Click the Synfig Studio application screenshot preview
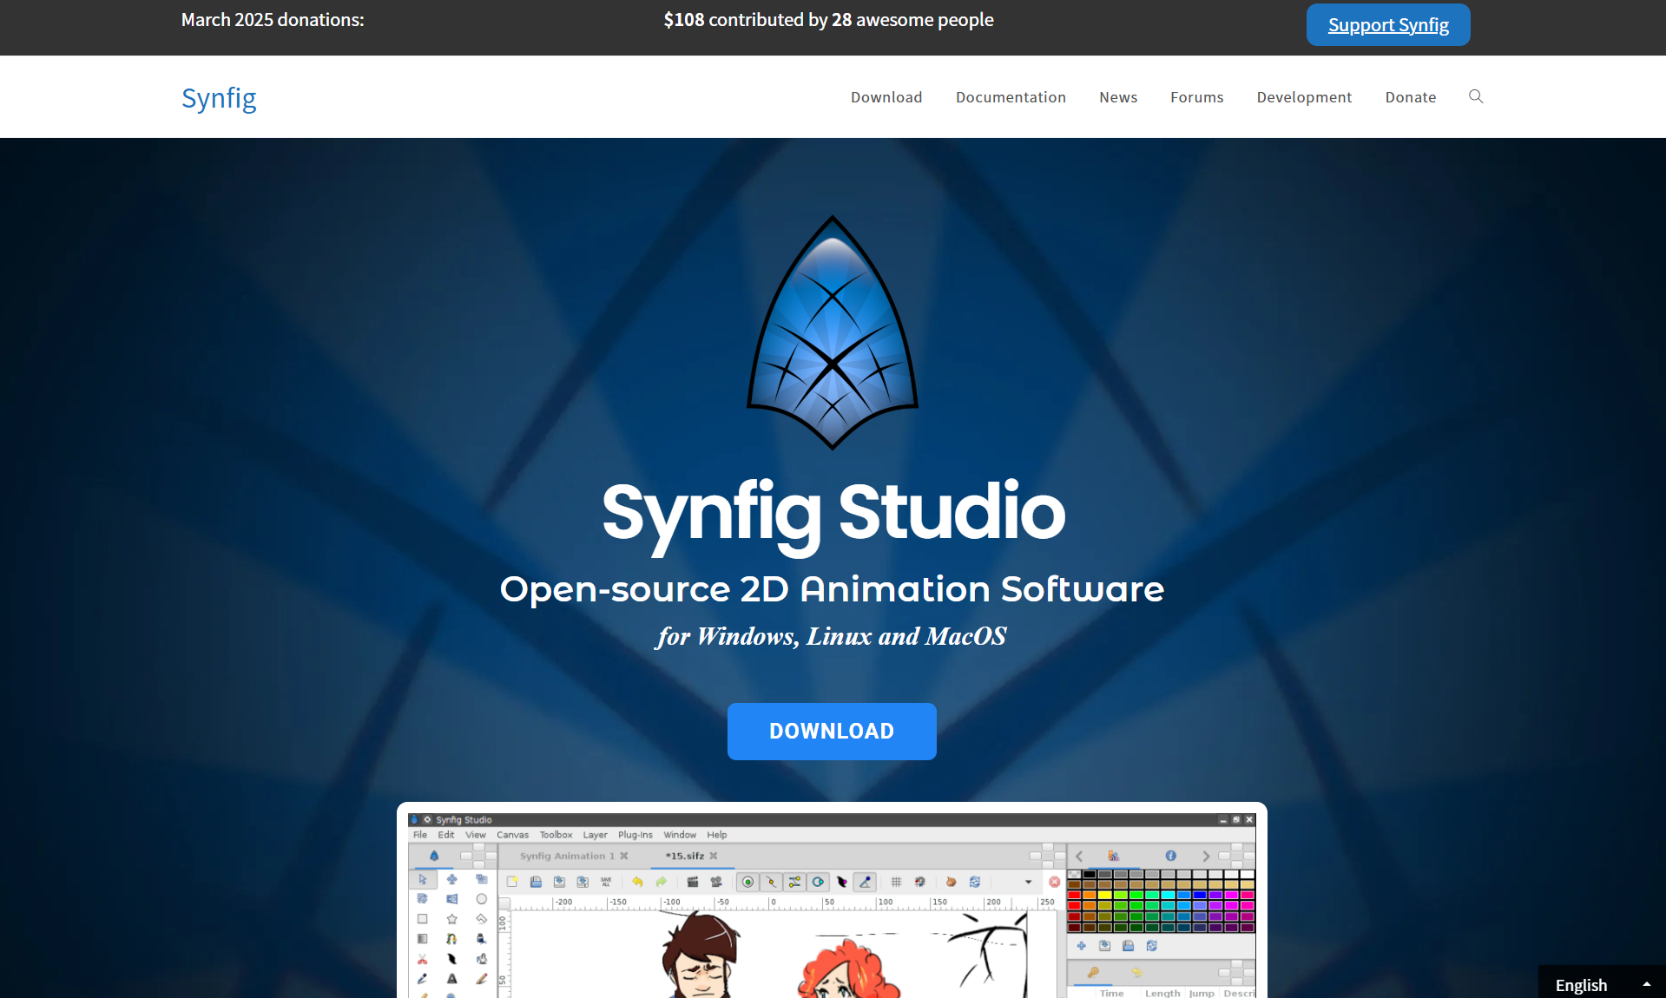 (x=832, y=901)
